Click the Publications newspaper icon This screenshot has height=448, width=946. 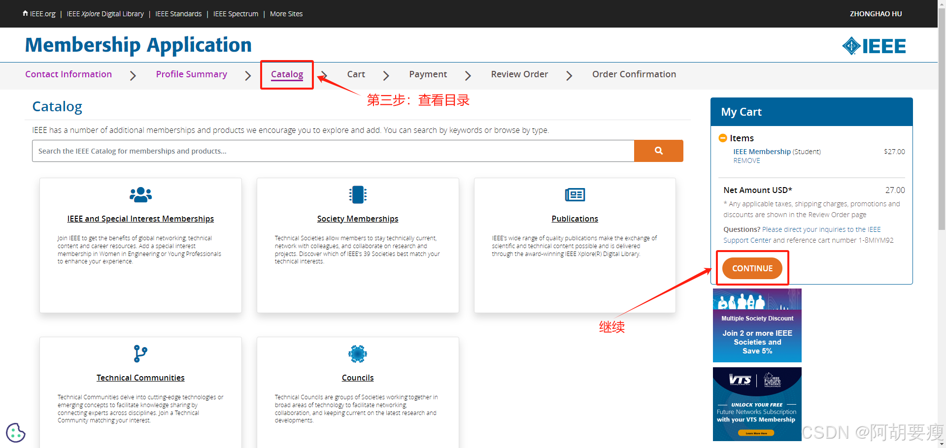click(574, 195)
